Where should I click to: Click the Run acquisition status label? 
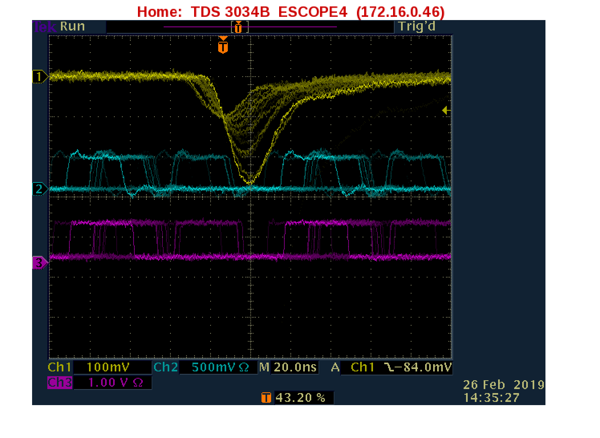click(73, 26)
